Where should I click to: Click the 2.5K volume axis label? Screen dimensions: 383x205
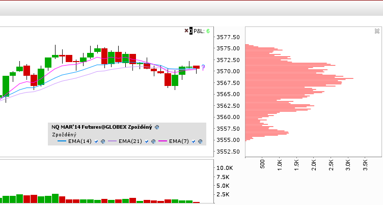coord(223,194)
